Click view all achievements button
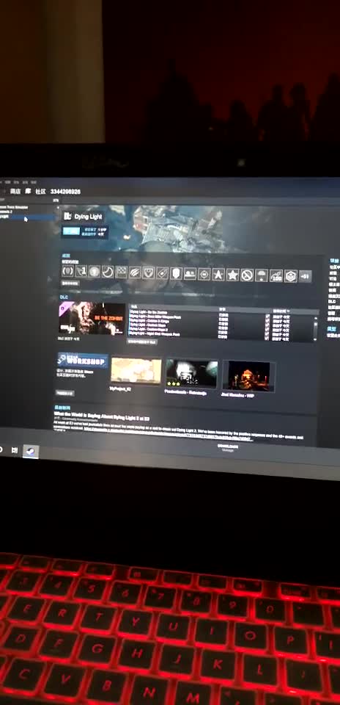The image size is (340, 705). [x=70, y=283]
